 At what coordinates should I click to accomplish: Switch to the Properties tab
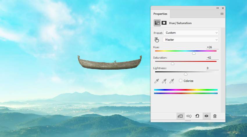160,14
